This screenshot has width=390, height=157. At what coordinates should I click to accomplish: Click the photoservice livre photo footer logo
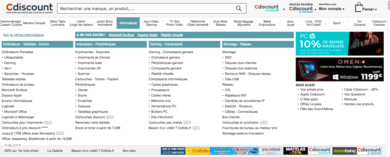point(173,151)
